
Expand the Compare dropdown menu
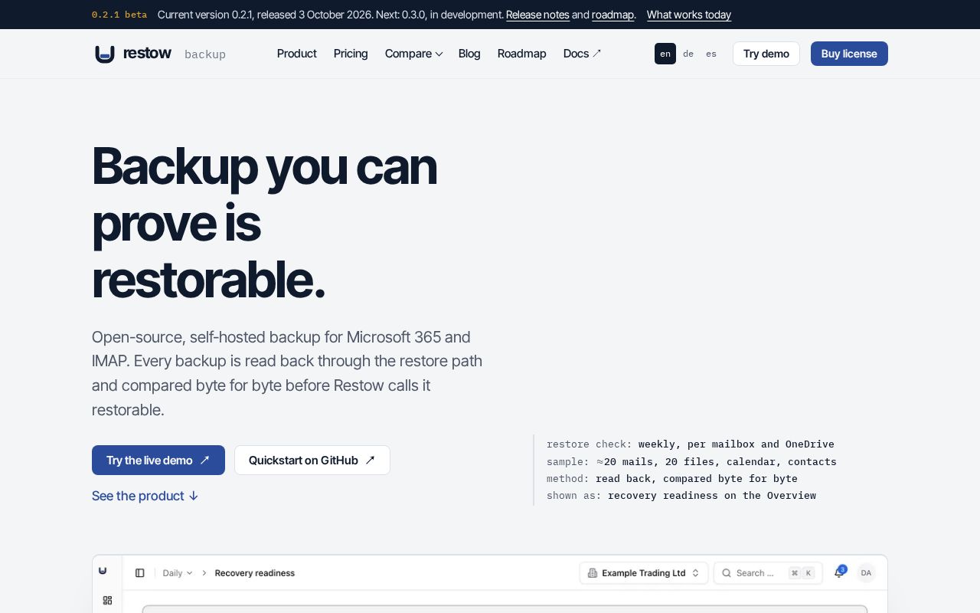click(413, 54)
